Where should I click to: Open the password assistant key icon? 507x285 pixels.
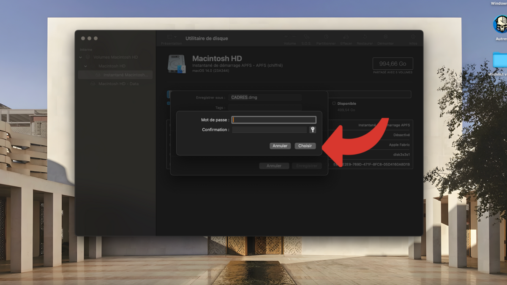313,130
